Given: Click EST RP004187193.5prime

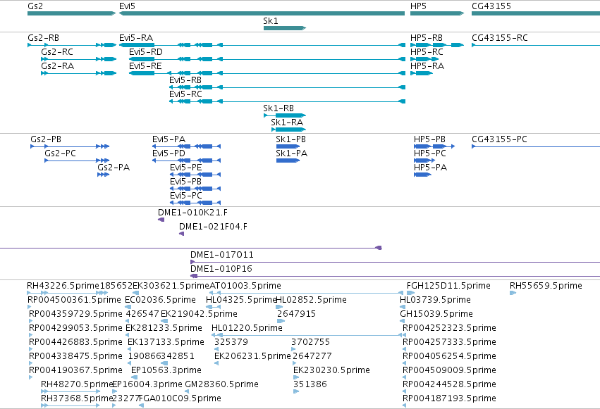Looking at the screenshot, I should click(x=449, y=398).
